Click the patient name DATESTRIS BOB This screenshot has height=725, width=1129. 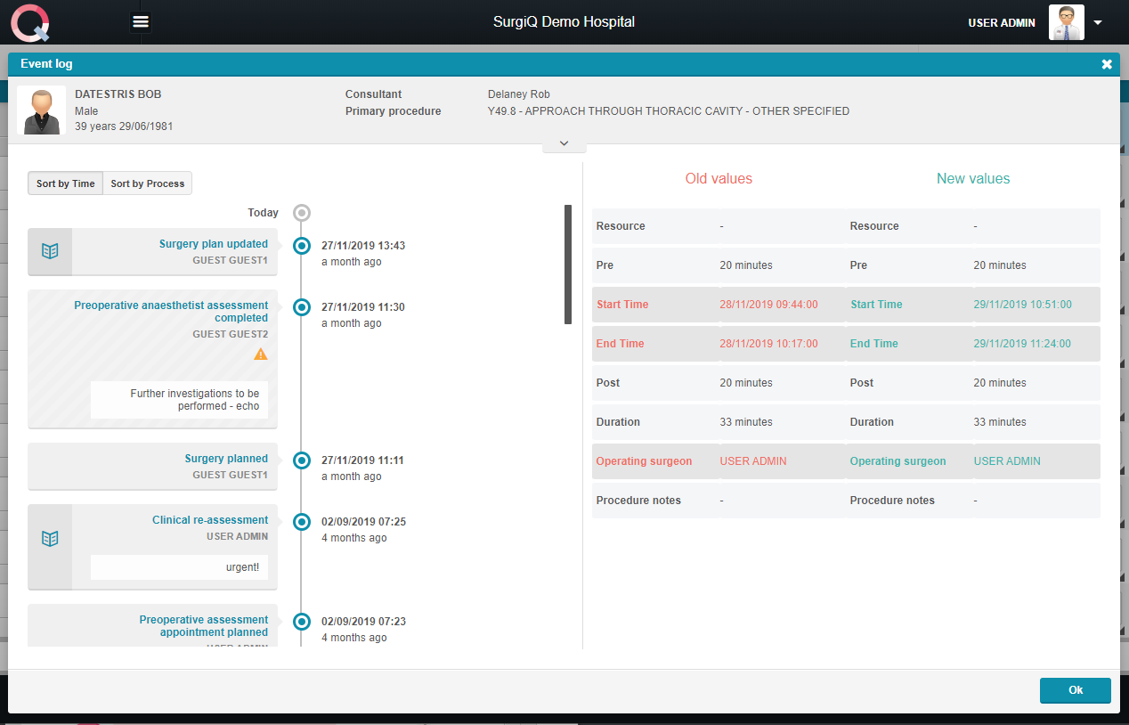(118, 94)
